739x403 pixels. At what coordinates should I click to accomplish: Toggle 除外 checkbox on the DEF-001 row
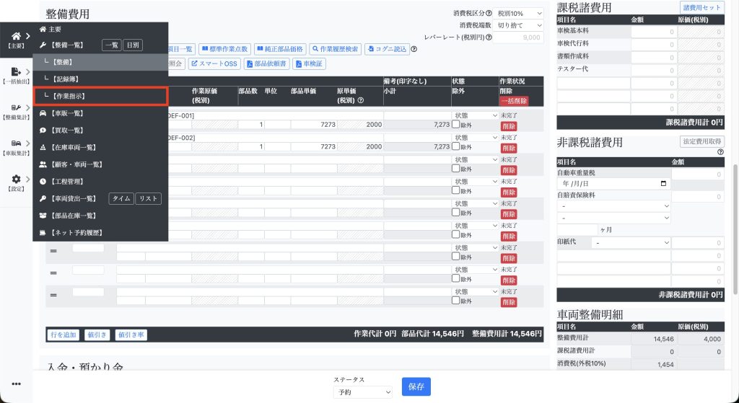pyautogui.click(x=456, y=125)
